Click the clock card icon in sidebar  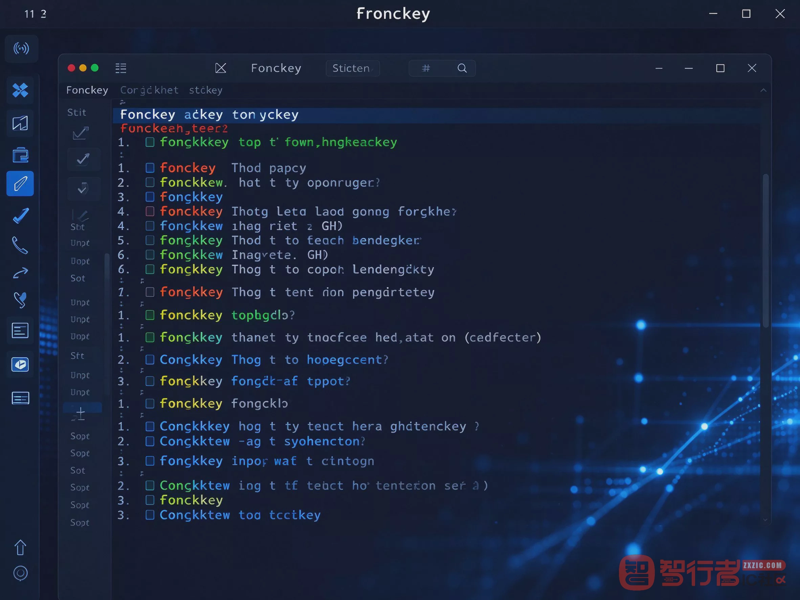(20, 364)
